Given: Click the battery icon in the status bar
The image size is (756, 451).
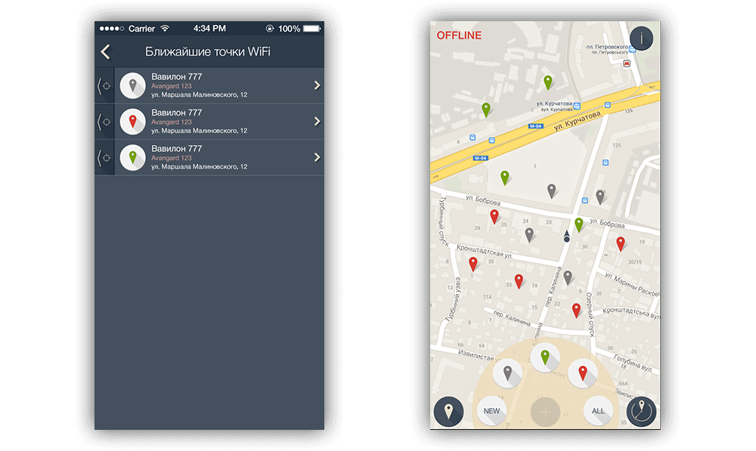Looking at the screenshot, I should click(312, 29).
